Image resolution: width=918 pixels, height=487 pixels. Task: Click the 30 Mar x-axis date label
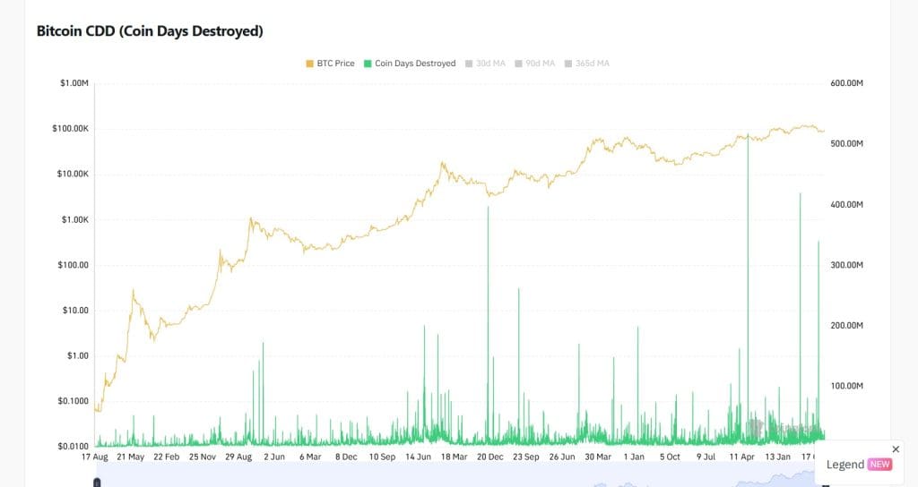(598, 457)
